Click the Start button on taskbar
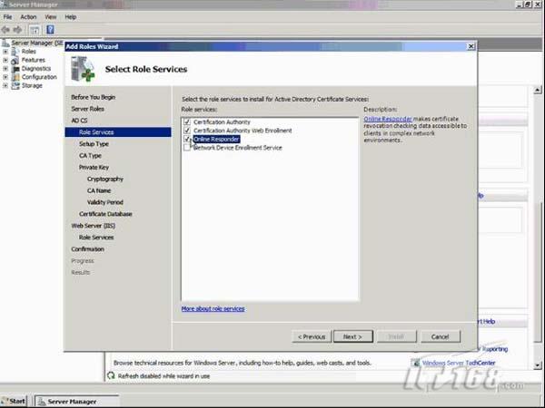 15,400
